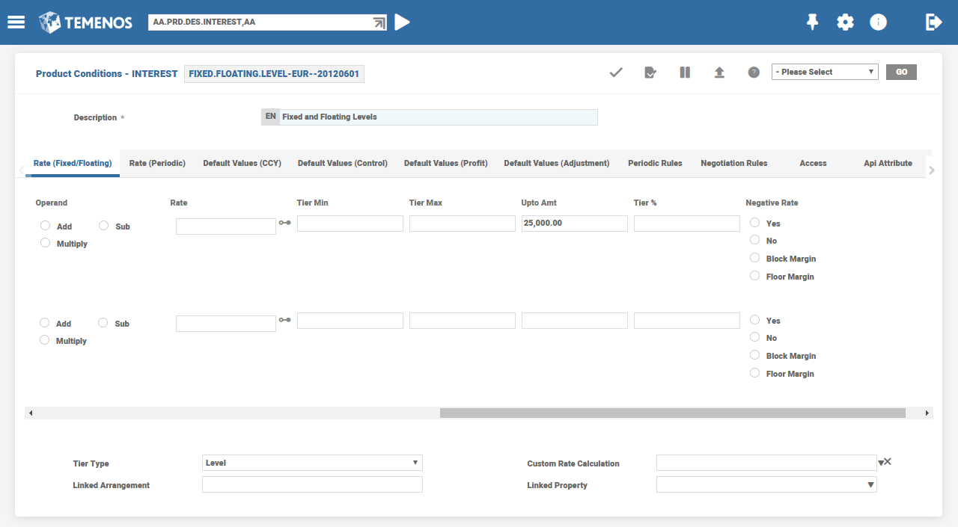Open the hamburger main menu

coord(16,22)
